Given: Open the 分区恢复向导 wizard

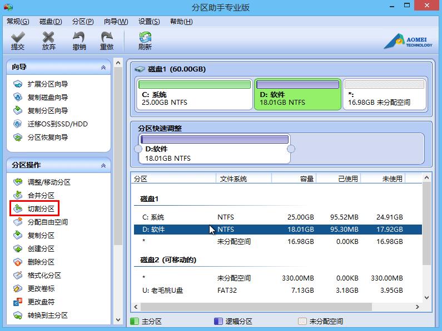Looking at the screenshot, I should 41,138.
